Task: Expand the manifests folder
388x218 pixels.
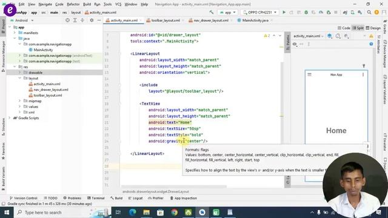Action: coord(15,33)
